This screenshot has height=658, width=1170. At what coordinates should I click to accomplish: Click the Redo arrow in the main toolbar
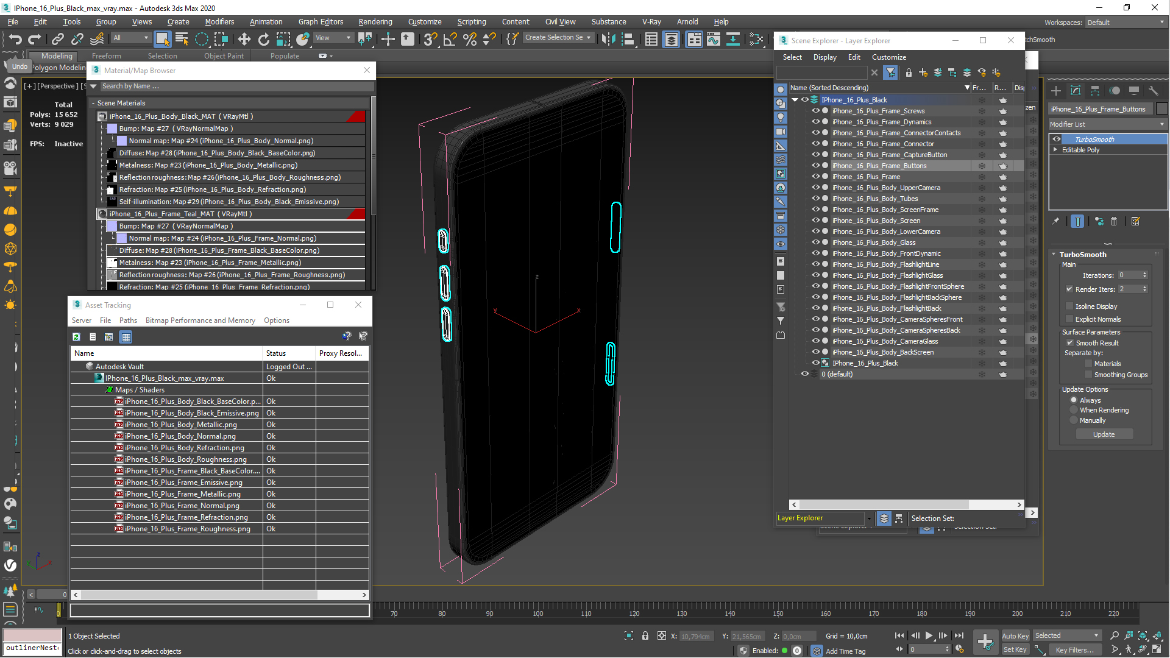point(35,40)
